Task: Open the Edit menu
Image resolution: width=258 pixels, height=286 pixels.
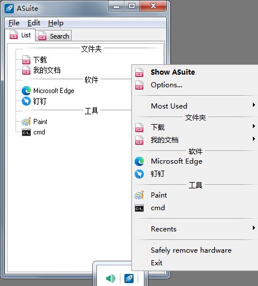Action: tap(34, 23)
